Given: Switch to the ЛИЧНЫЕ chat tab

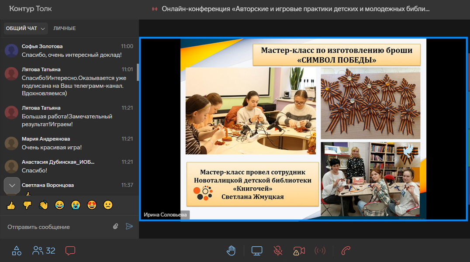Looking at the screenshot, I should point(65,28).
